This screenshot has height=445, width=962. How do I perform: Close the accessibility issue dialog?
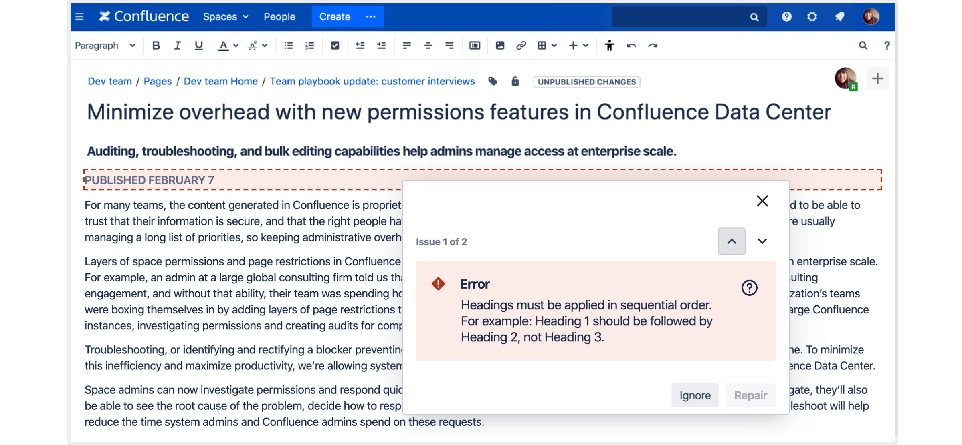coord(762,201)
